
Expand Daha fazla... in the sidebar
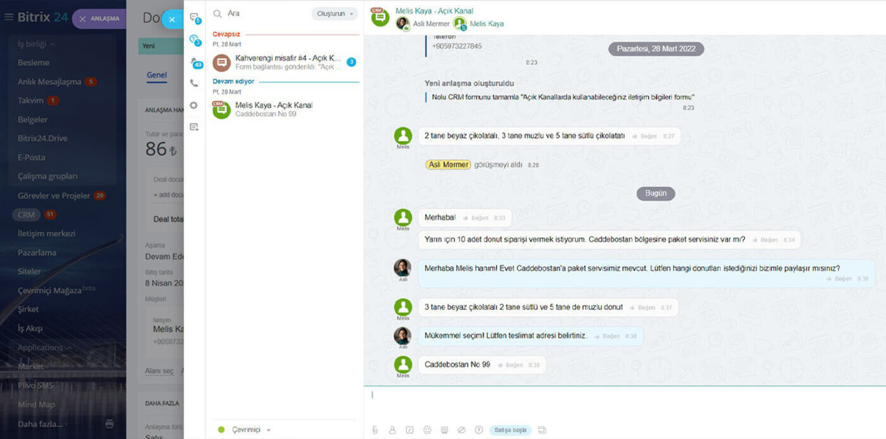pyautogui.click(x=42, y=424)
